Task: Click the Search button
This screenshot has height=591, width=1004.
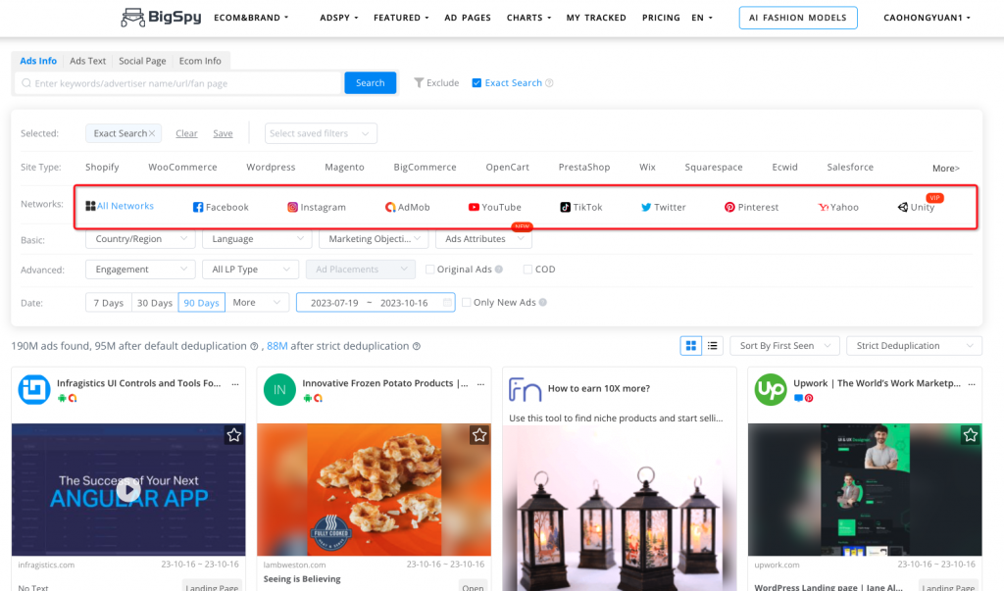Action: pyautogui.click(x=370, y=82)
